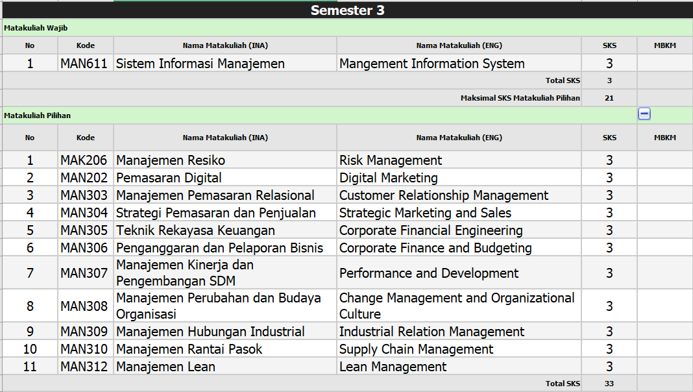This screenshot has height=392, width=693.
Task: Click the Mangement Information System cell
Action: [432, 64]
